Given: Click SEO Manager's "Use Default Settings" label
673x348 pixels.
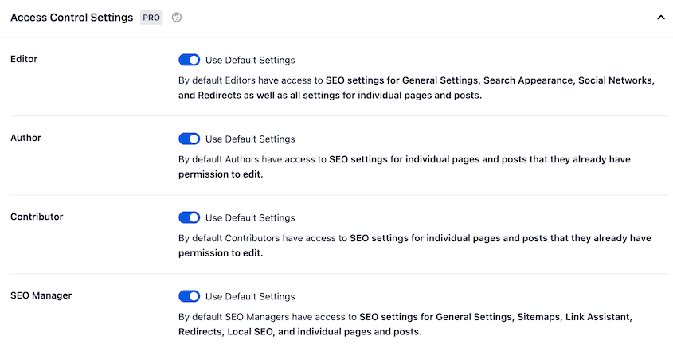Looking at the screenshot, I should point(250,296).
